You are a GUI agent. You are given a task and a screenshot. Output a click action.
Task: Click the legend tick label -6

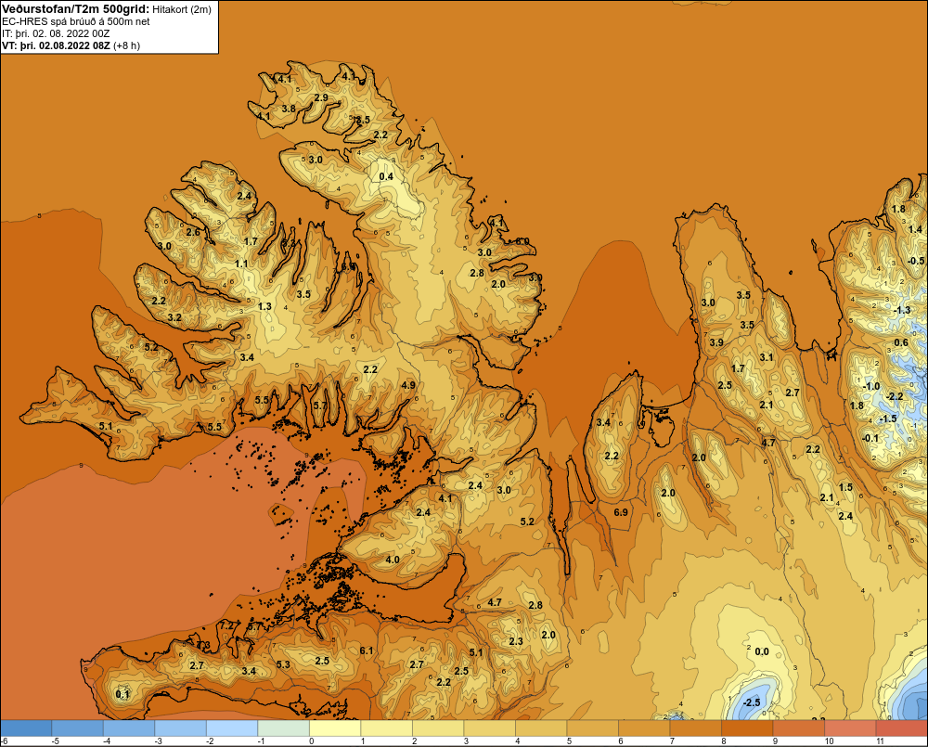(4, 741)
